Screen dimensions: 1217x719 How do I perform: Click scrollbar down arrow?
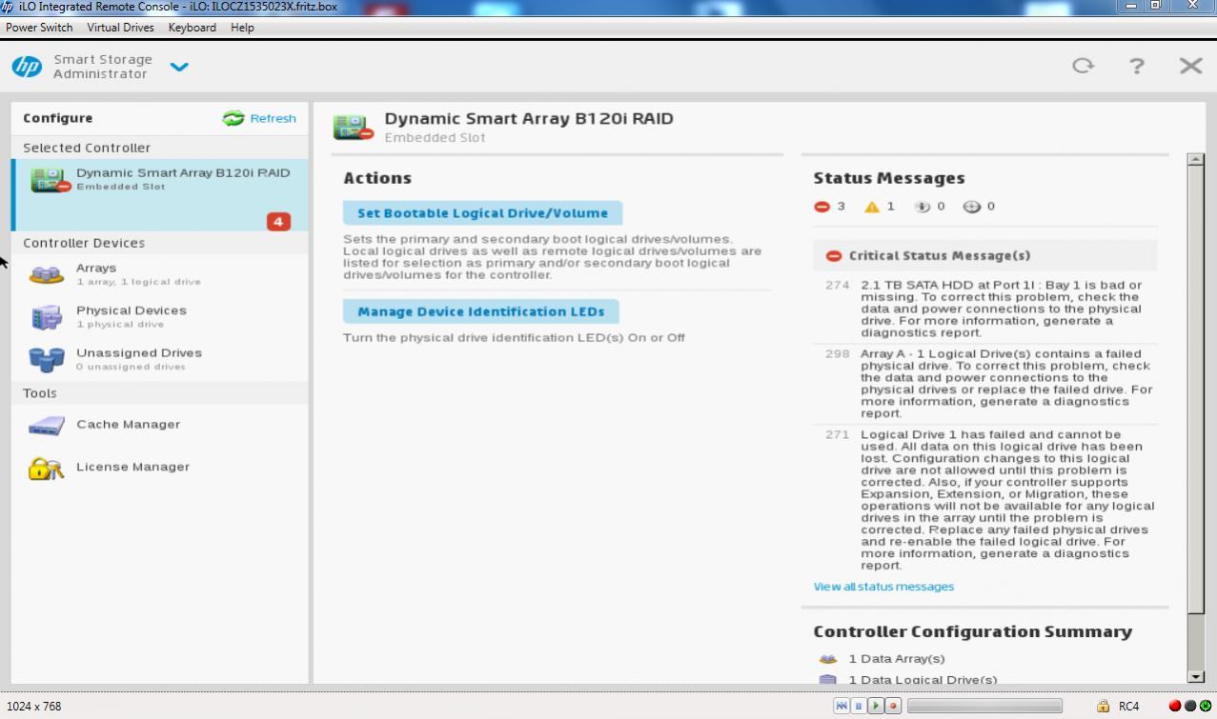tap(1196, 676)
